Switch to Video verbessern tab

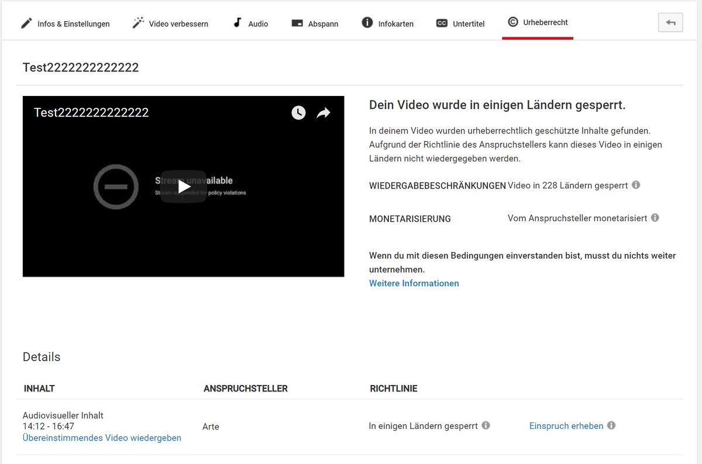click(170, 24)
